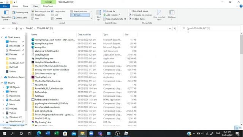
Task: Open the Sort by menu
Action: [x=99, y=15]
